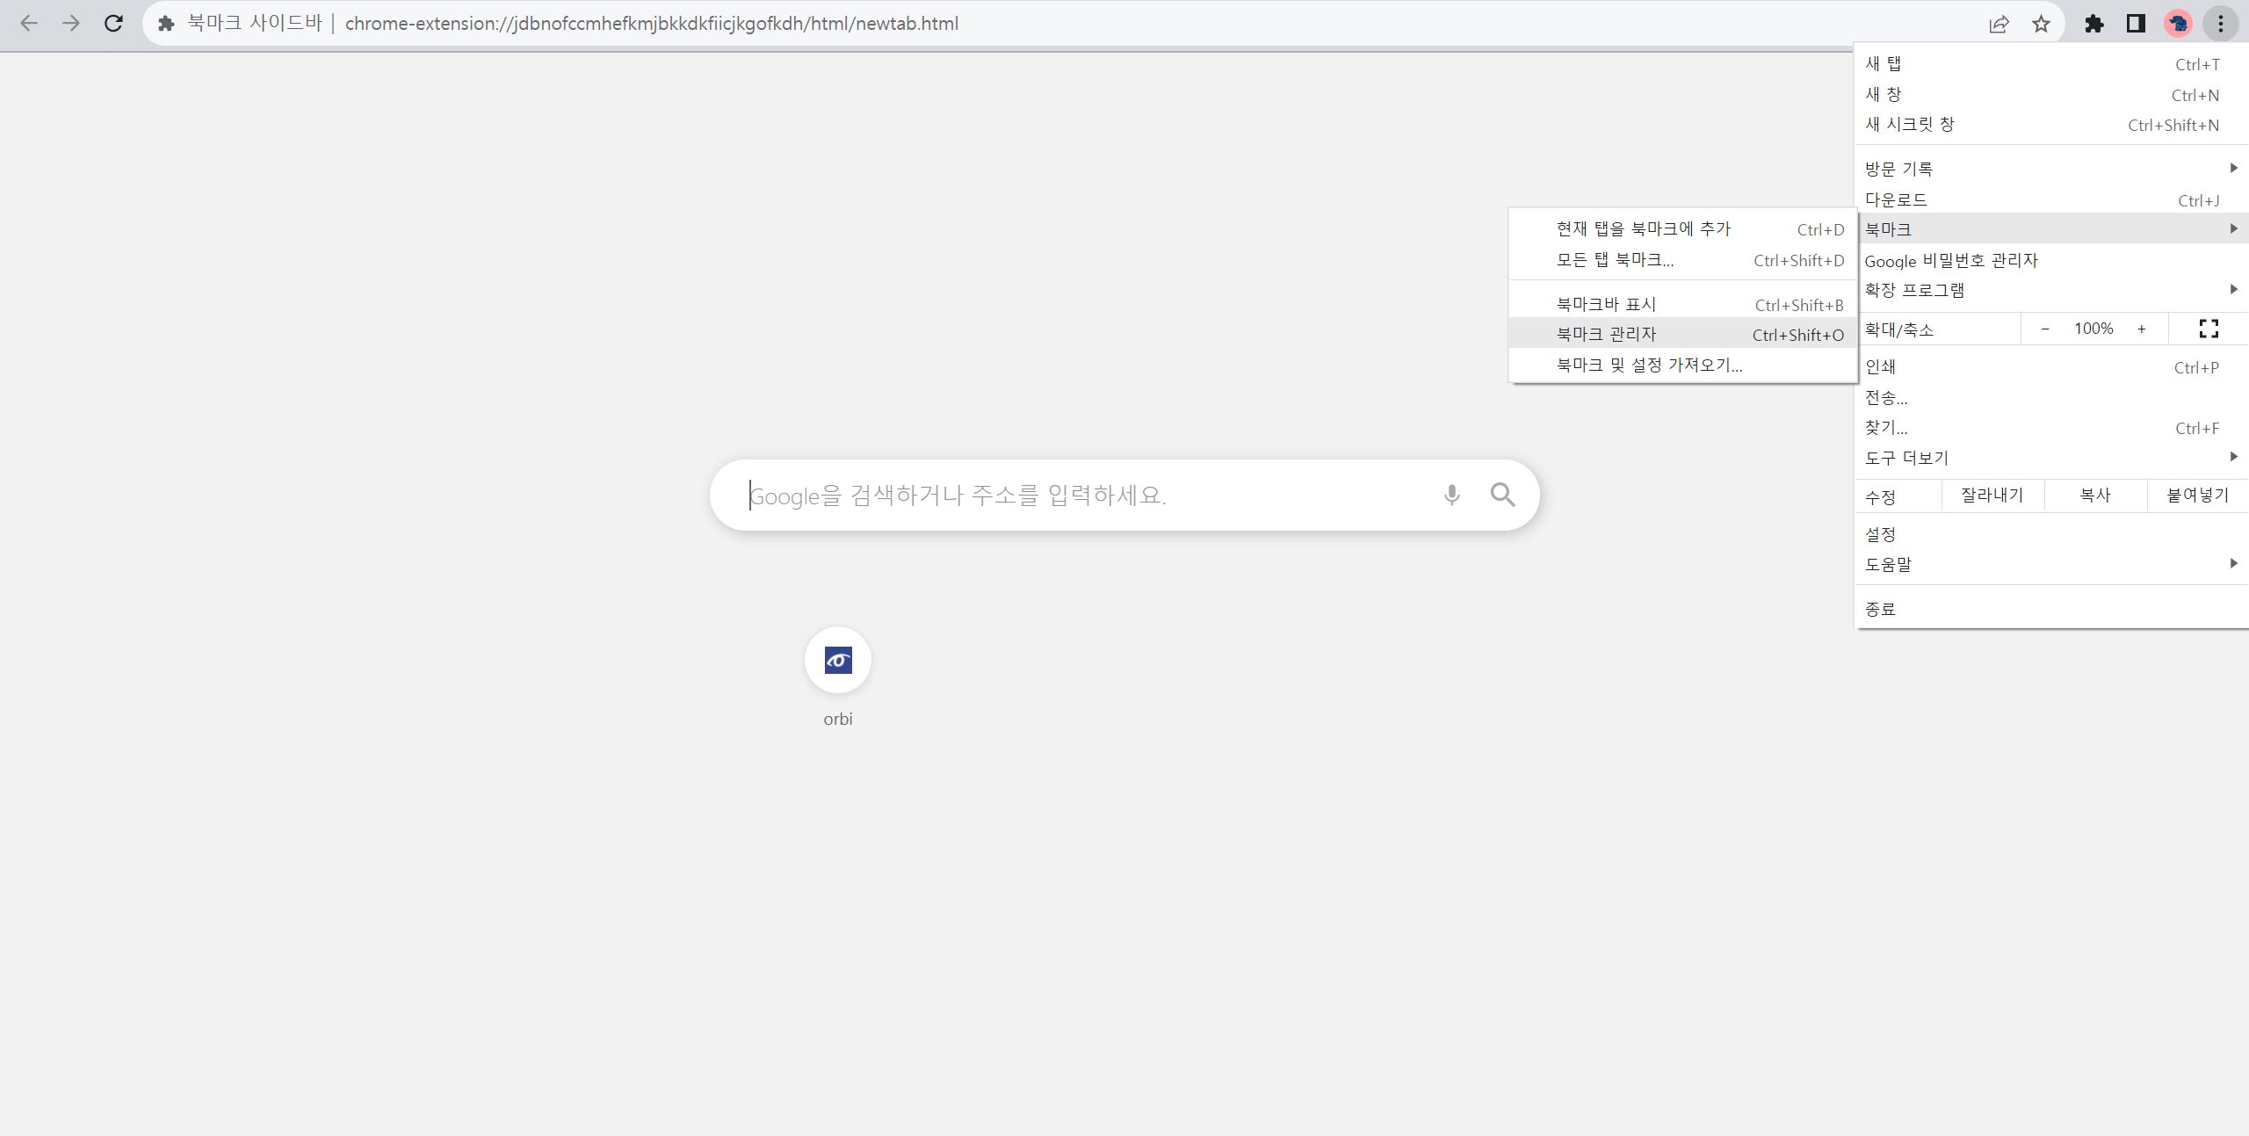This screenshot has height=1136, width=2249.
Task: Enter fullscreen with the fullscreen icon
Action: (2209, 329)
